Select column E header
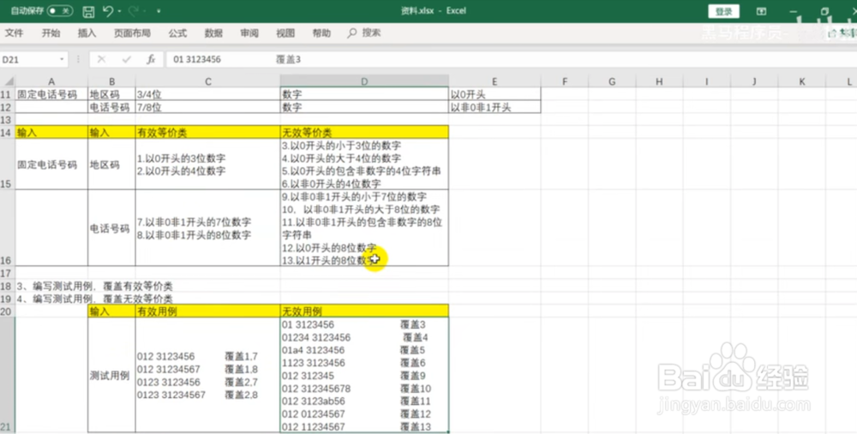The image size is (857, 434). [494, 81]
